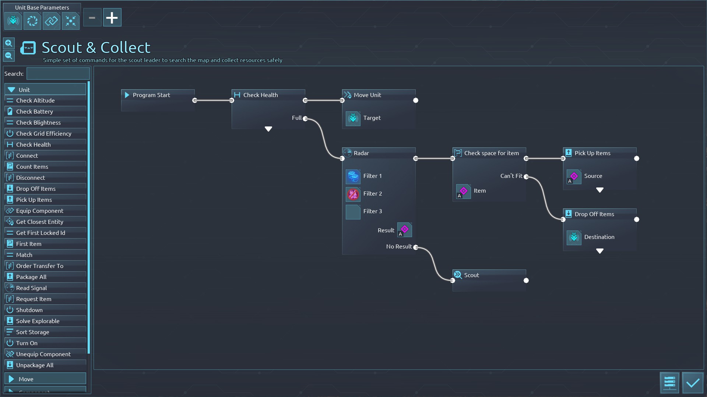Click the Radar Filter 1 item icon
This screenshot has width=707, height=397.
pyautogui.click(x=353, y=176)
